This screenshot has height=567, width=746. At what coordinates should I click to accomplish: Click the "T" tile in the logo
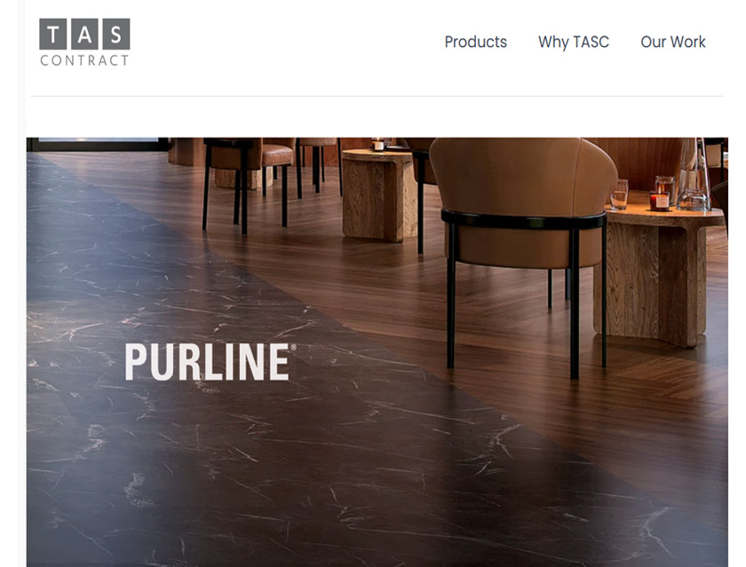[x=52, y=34]
